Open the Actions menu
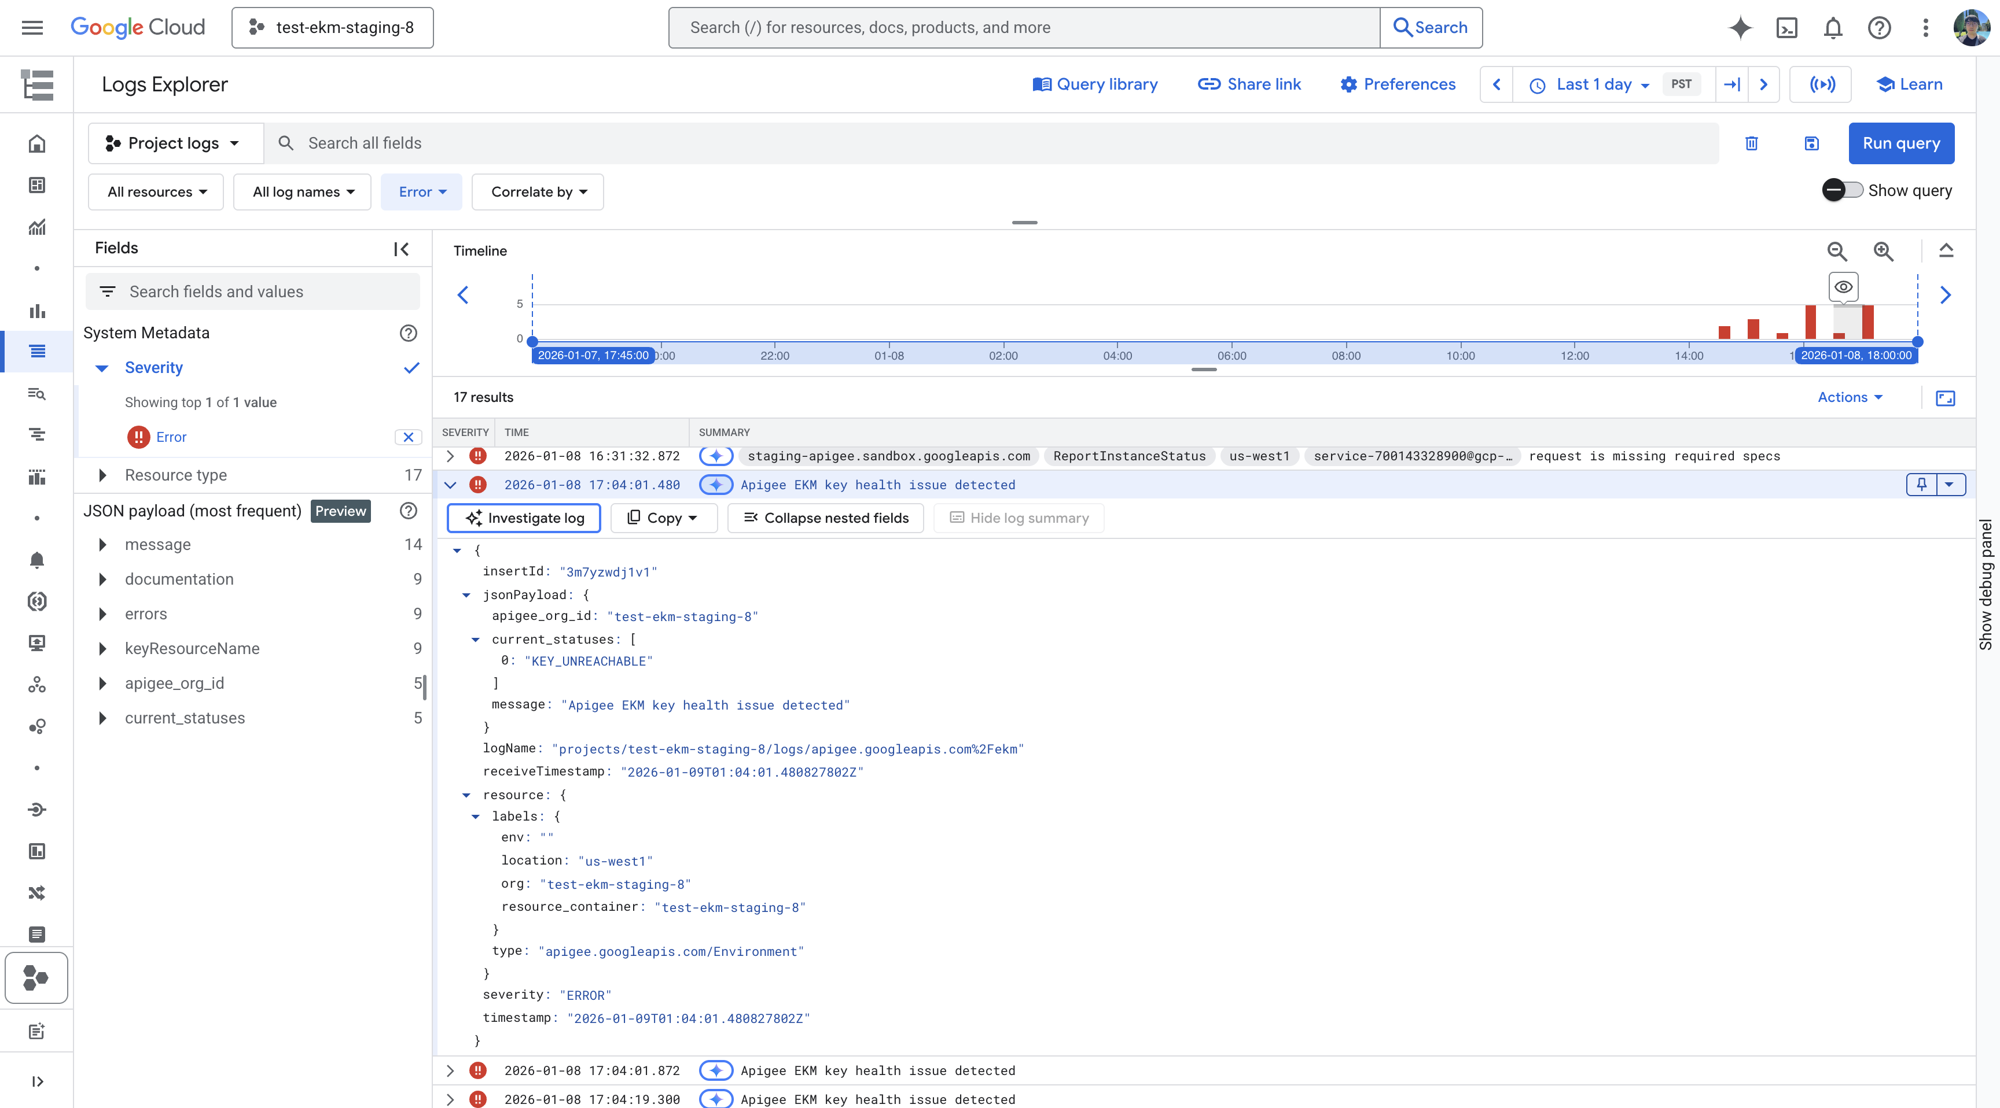The image size is (2000, 1108). (x=1850, y=397)
